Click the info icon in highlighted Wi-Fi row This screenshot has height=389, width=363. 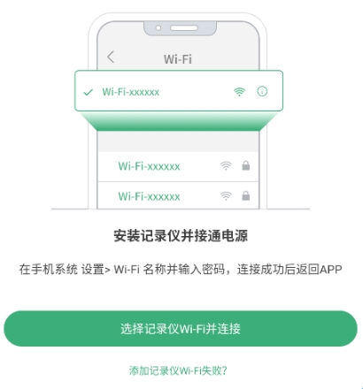pos(262,91)
